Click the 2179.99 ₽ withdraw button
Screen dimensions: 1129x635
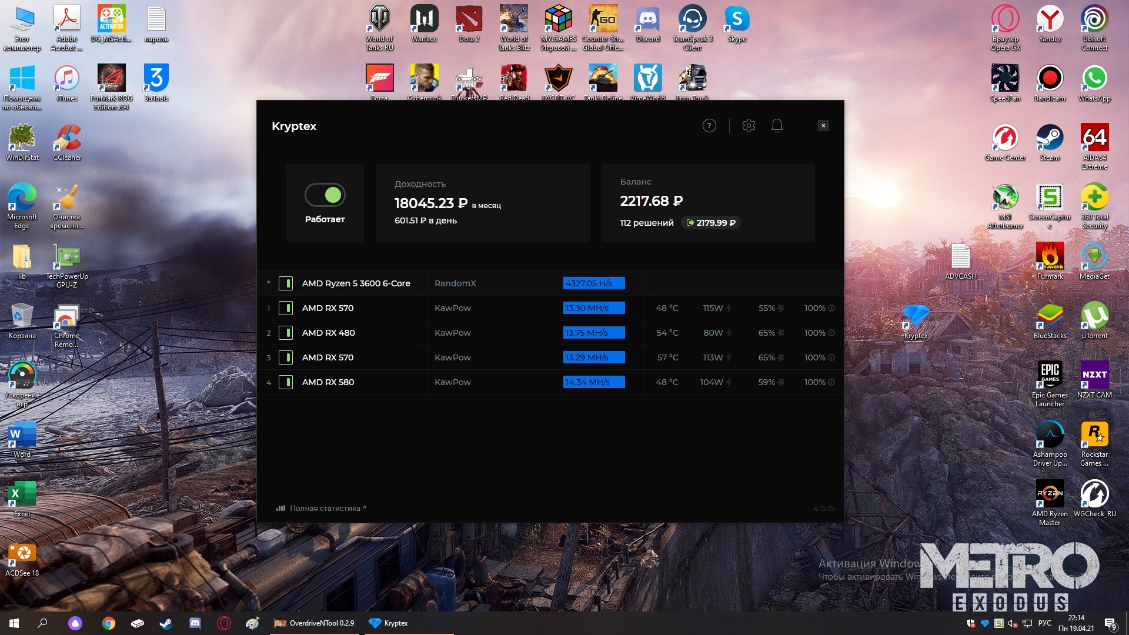710,223
